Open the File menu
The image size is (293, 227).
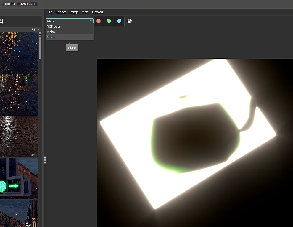pyautogui.click(x=50, y=12)
